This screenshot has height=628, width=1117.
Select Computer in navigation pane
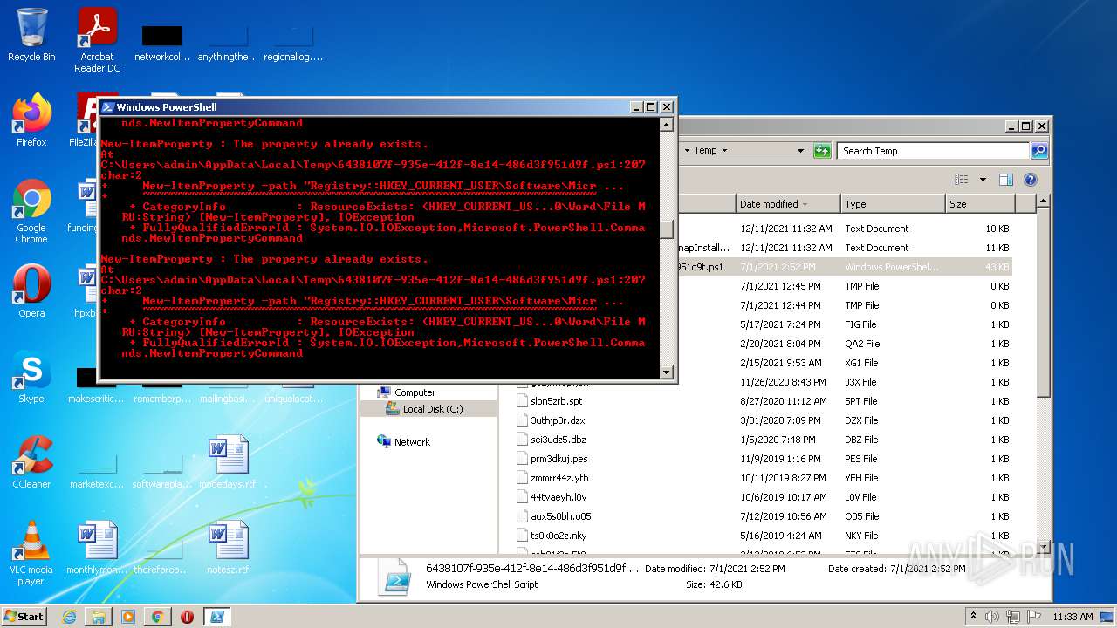click(x=415, y=392)
